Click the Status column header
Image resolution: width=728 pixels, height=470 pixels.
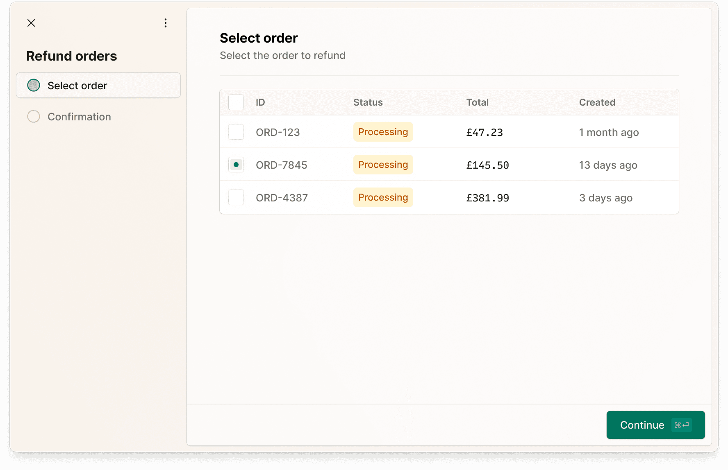point(368,102)
